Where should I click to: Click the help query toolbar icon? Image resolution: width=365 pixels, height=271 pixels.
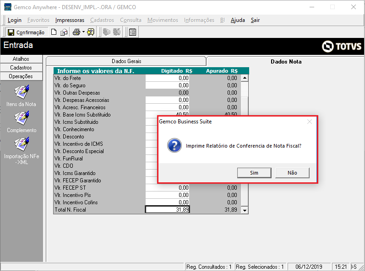coord(91,32)
